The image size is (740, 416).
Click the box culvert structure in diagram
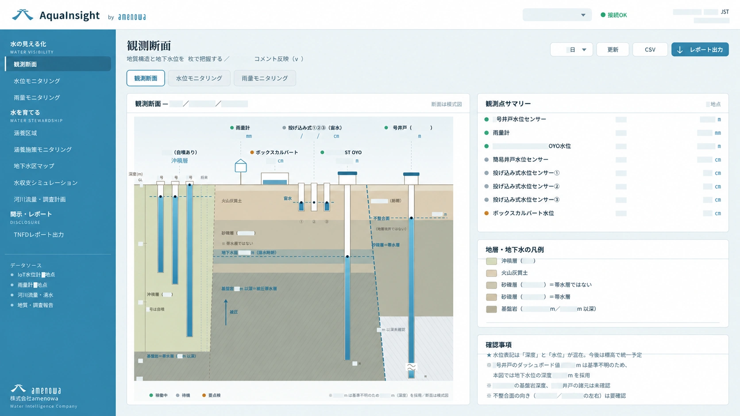275,179
